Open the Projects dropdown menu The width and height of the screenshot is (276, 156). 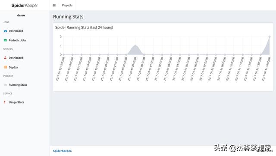pyautogui.click(x=67, y=5)
